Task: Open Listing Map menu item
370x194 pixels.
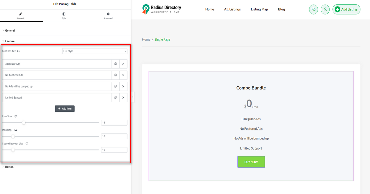Action: click(259, 9)
